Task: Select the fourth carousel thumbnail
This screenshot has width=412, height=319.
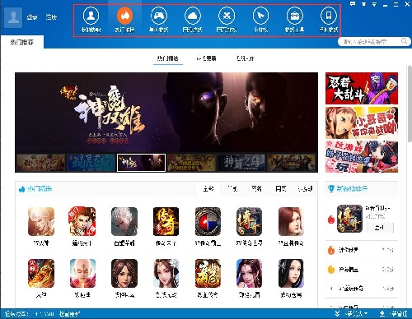Action: click(x=191, y=163)
